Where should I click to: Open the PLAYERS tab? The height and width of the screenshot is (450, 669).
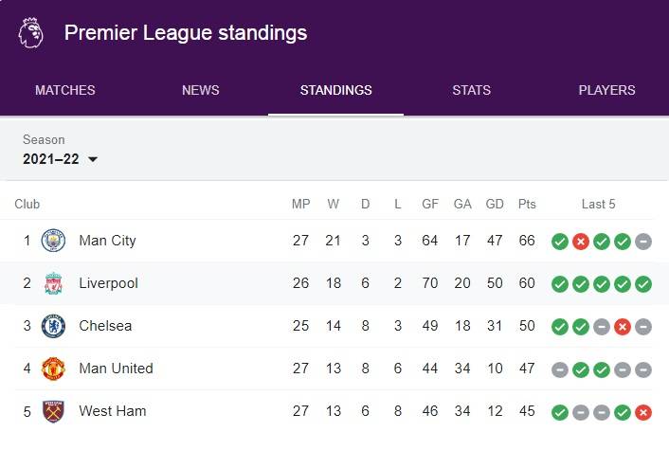(606, 90)
